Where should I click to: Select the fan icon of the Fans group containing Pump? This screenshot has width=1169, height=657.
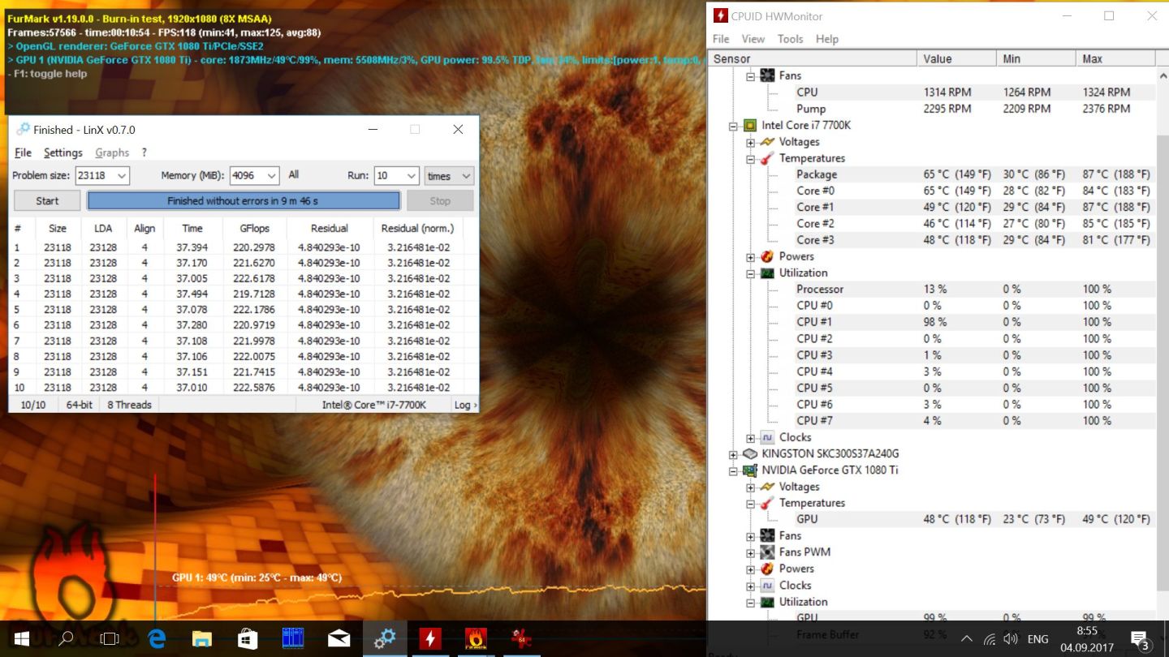(x=767, y=75)
